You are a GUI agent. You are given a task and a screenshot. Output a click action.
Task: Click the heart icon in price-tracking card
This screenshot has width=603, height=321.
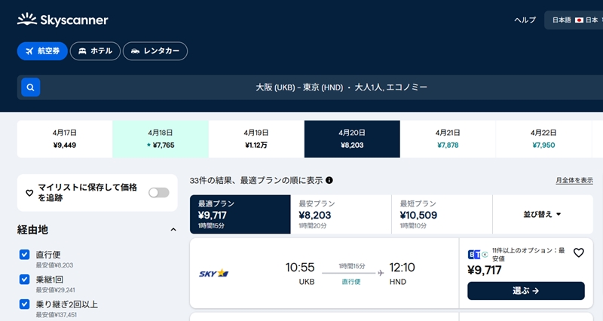pos(30,193)
